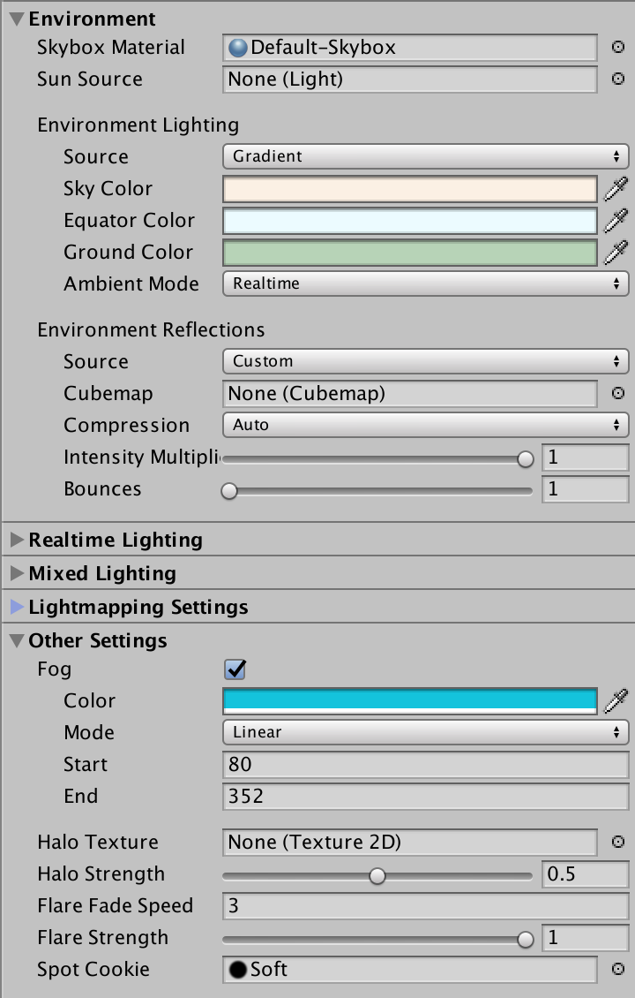
Task: Click the Fog Color swatch
Action: [410, 700]
